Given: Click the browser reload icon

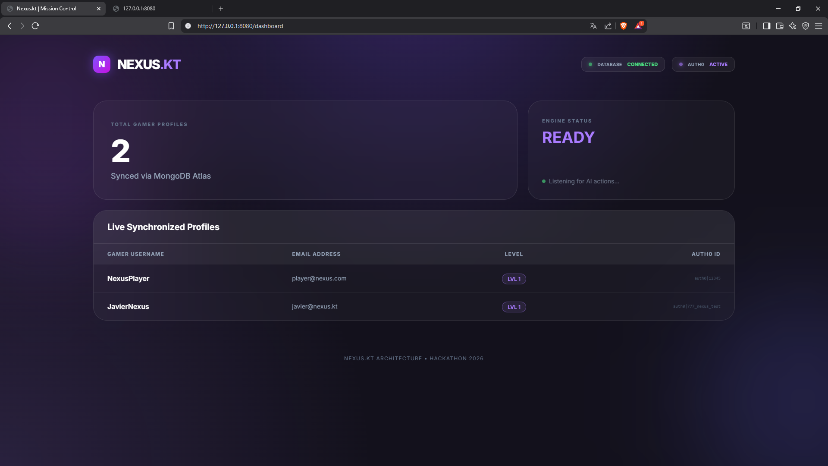Looking at the screenshot, I should click(35, 26).
